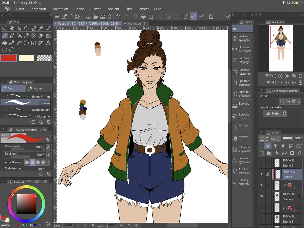This screenshot has width=304, height=228.
Task: Toggle snap to ruler in command bar
Action: [186, 16]
